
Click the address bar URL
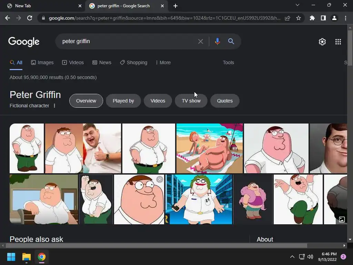[164, 18]
